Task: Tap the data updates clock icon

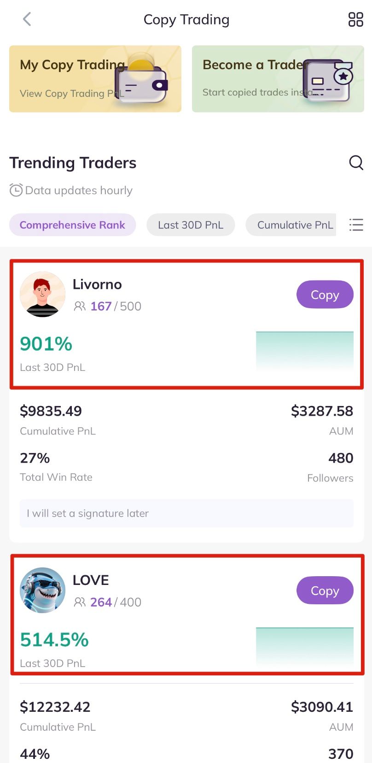Action: [16, 190]
